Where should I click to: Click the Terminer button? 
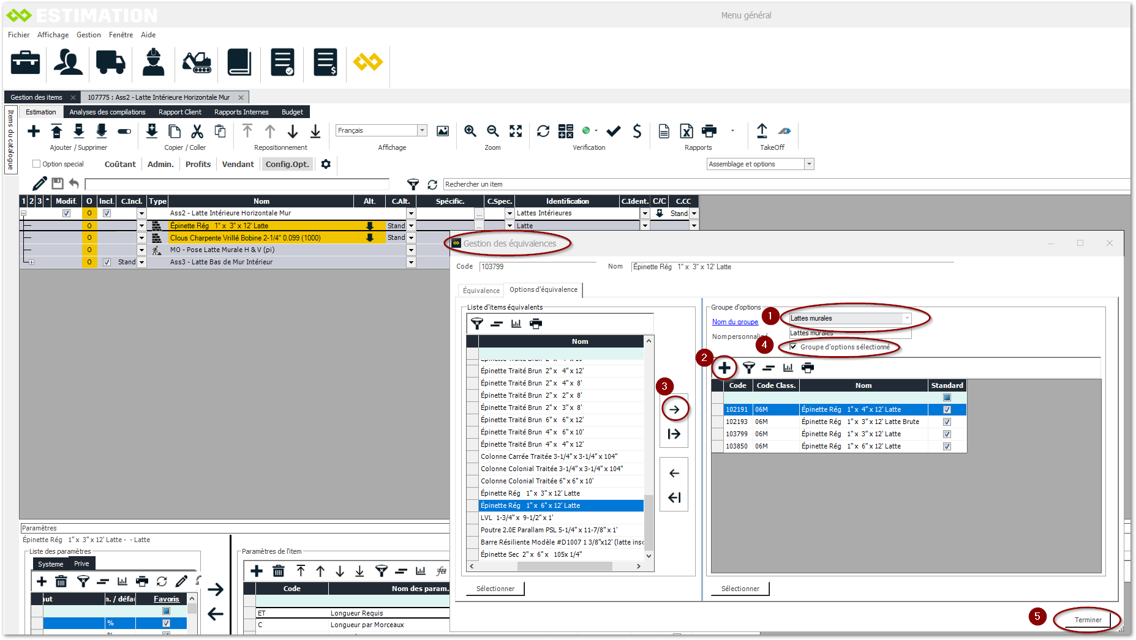(1088, 620)
